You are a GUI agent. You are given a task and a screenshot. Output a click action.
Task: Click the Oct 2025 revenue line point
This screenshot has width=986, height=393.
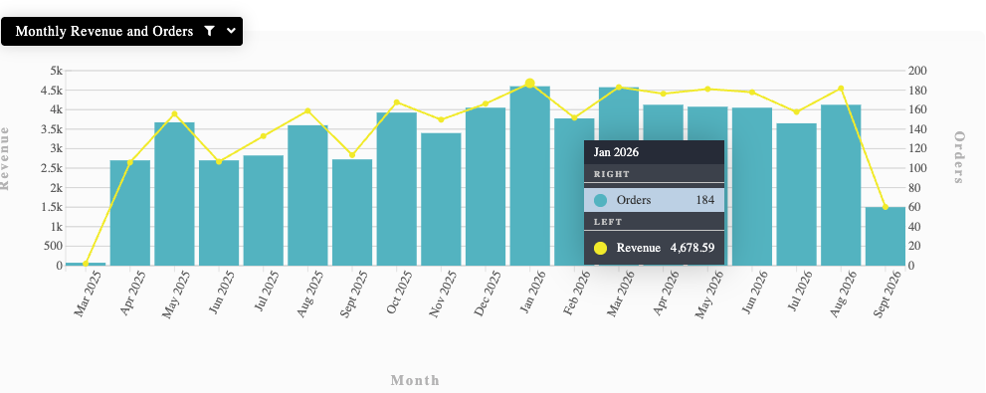tap(397, 101)
